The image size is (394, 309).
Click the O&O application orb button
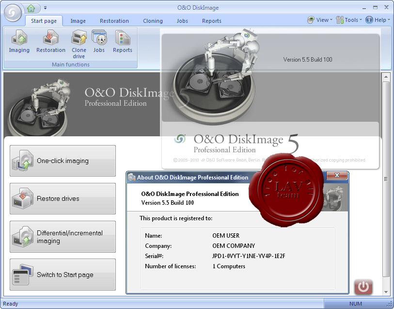pos(12,12)
